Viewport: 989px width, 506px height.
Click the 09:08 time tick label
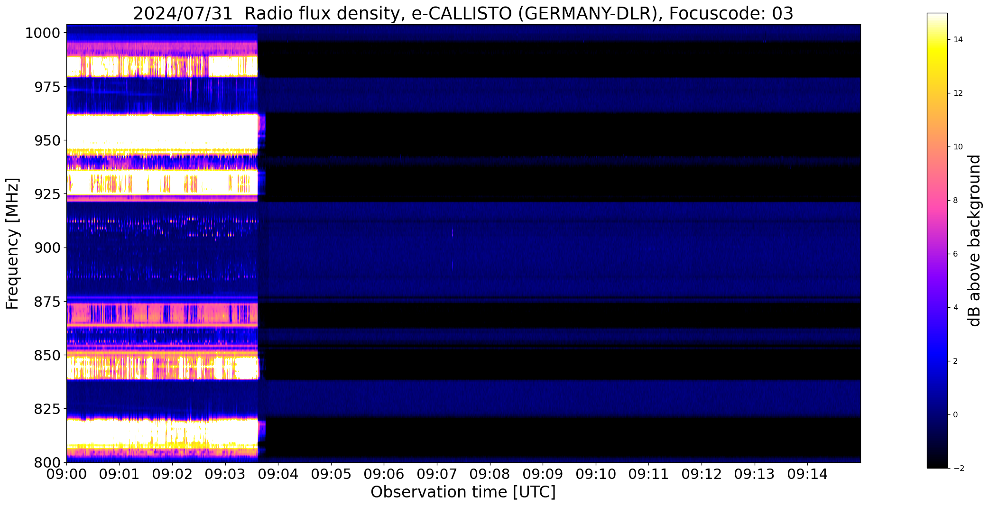490,474
